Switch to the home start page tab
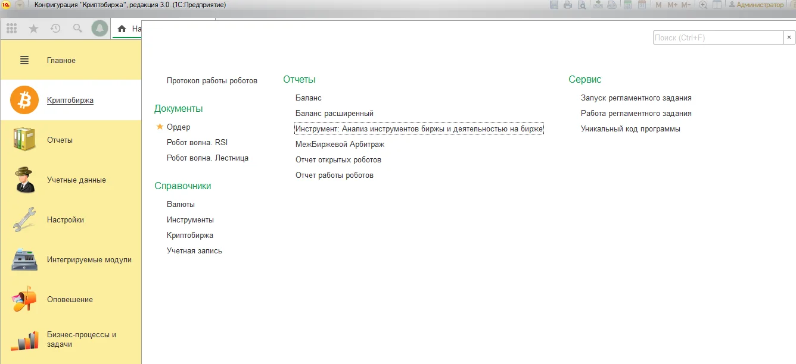796x364 pixels. tap(128, 29)
